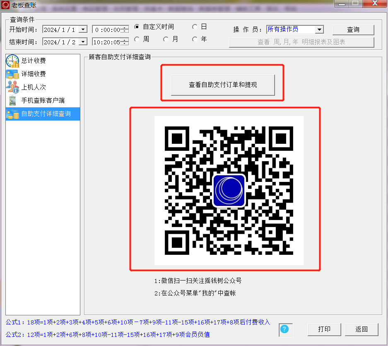Click the 详细收费 card icon
This screenshot has width=388, height=346.
[12, 74]
